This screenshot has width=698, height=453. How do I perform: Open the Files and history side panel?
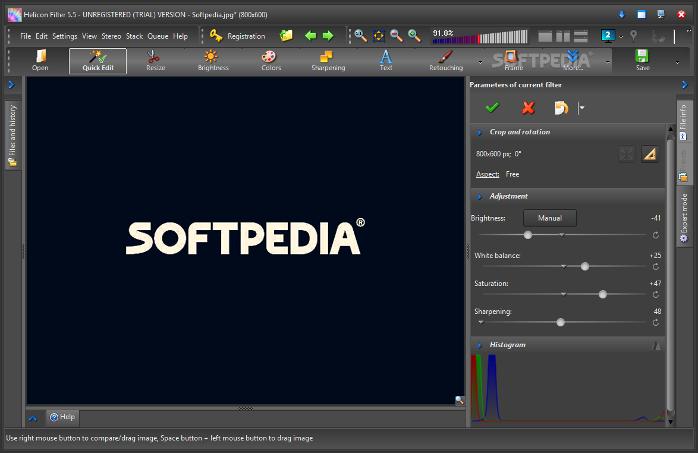pos(13,136)
